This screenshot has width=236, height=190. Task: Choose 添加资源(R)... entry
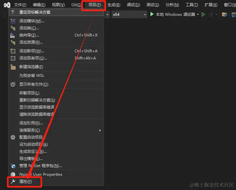click(x=56, y=42)
